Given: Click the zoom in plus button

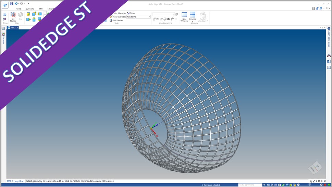Looking at the screenshot, I should (321, 185).
